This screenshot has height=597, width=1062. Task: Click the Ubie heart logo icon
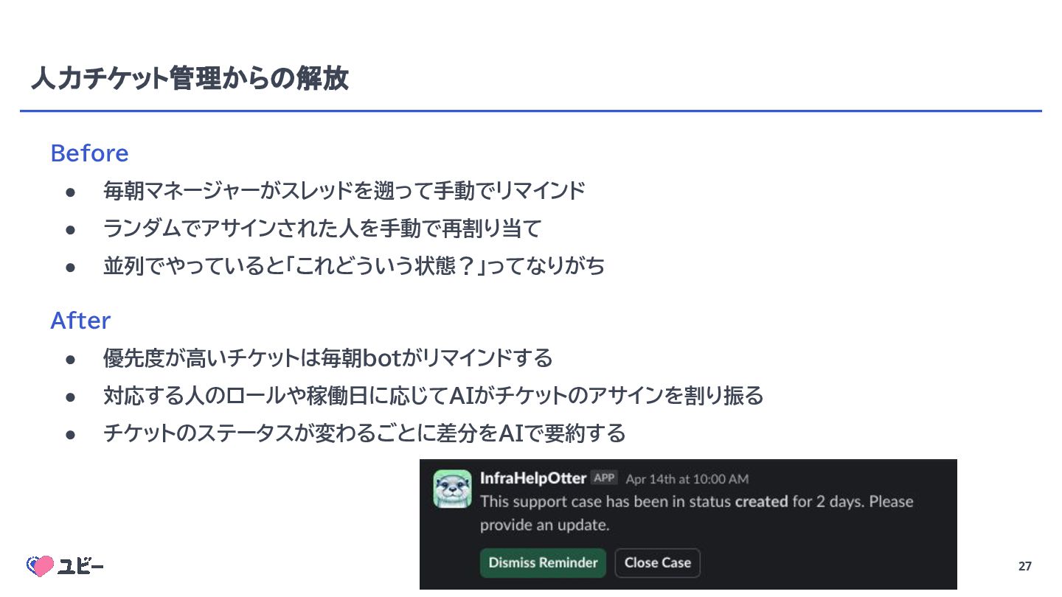pos(41,566)
